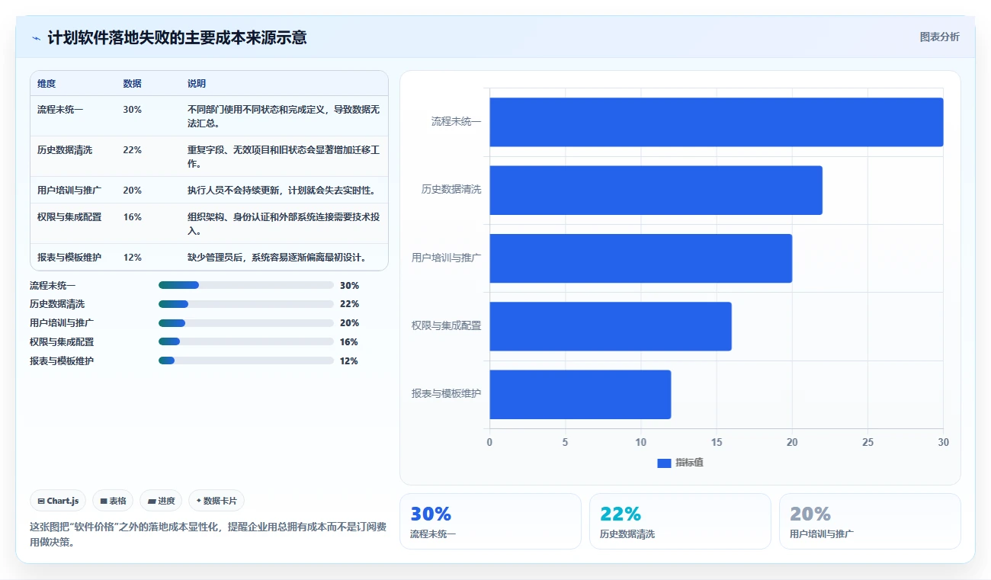
Task: Click the 权限与集成配置 chart bar
Action: click(x=611, y=326)
